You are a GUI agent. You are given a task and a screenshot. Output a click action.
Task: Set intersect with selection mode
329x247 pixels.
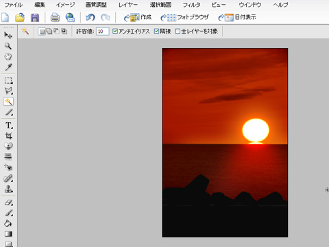coord(64,32)
